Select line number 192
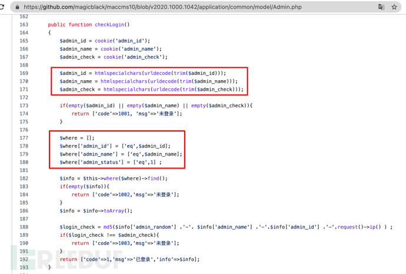The width and height of the screenshot is (406, 274). pyautogui.click(x=24, y=259)
